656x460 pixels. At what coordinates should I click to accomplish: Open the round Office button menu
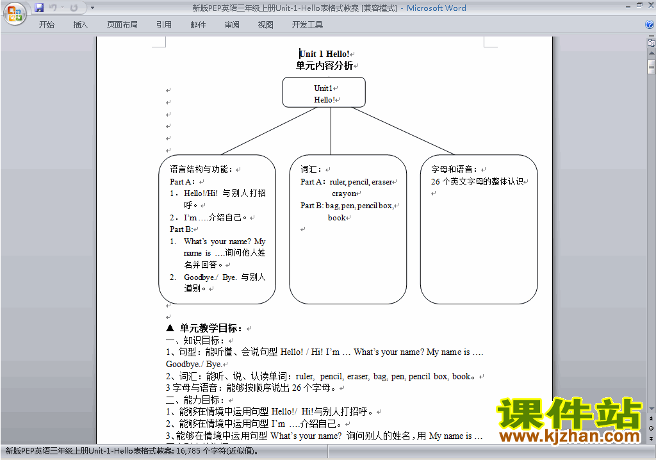point(15,14)
